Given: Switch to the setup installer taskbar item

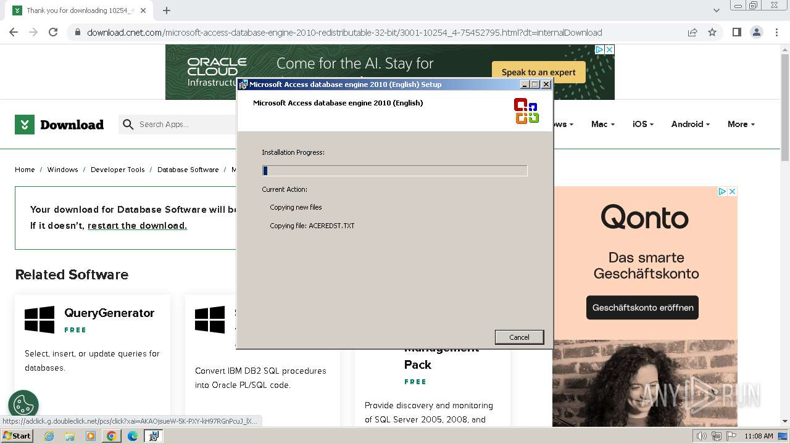Looking at the screenshot, I should [153, 436].
